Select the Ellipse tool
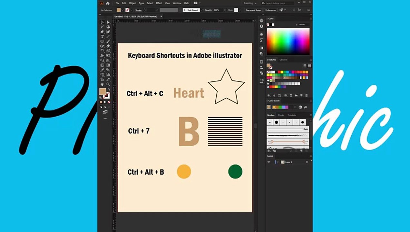Viewport: 410px width, 232px height. 102,41
